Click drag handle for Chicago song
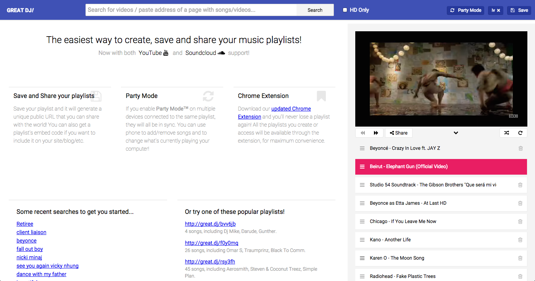 tap(363, 222)
